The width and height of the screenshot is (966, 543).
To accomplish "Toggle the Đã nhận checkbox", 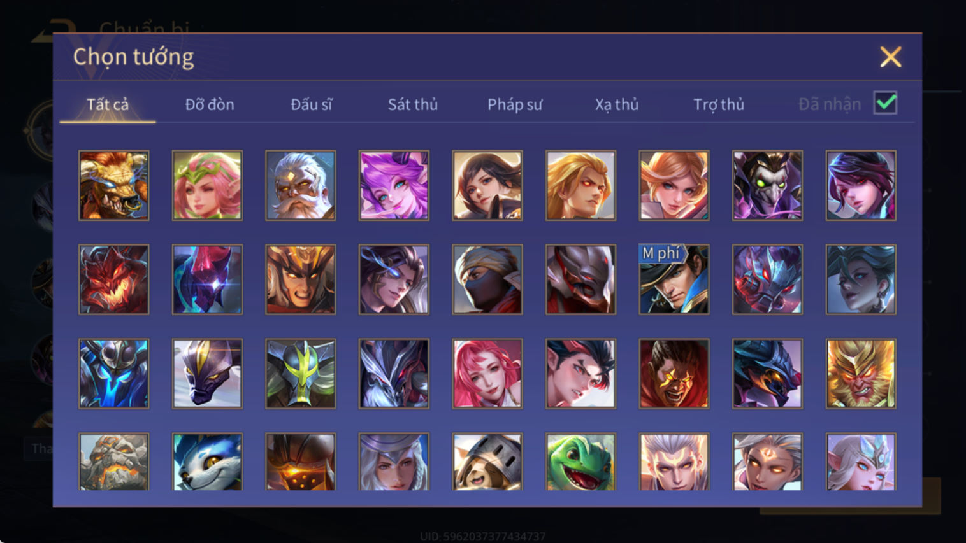I will (885, 103).
